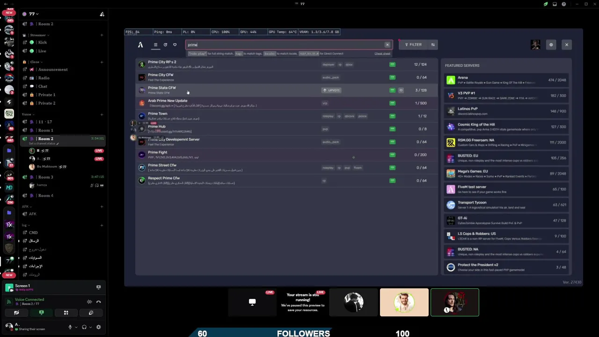Deafen with the headphones icon
This screenshot has height=337, width=599.
pyautogui.click(x=84, y=327)
